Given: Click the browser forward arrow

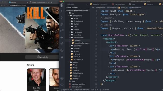Looking at the screenshot, I should coord(5,5).
